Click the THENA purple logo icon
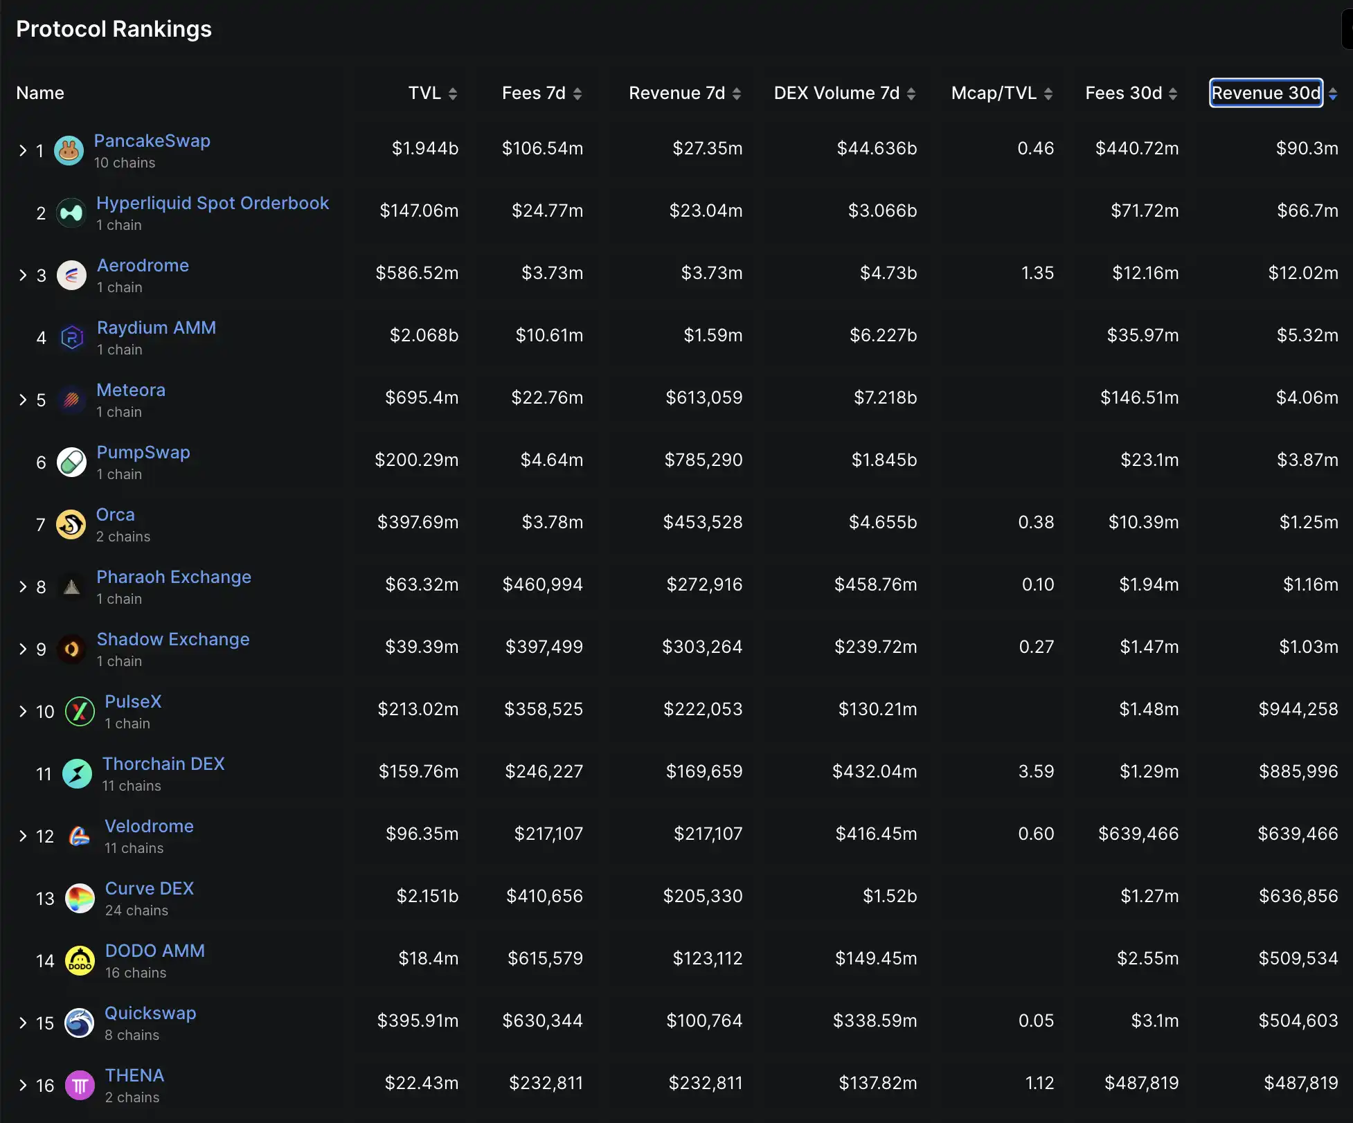The width and height of the screenshot is (1353, 1123). (80, 1085)
